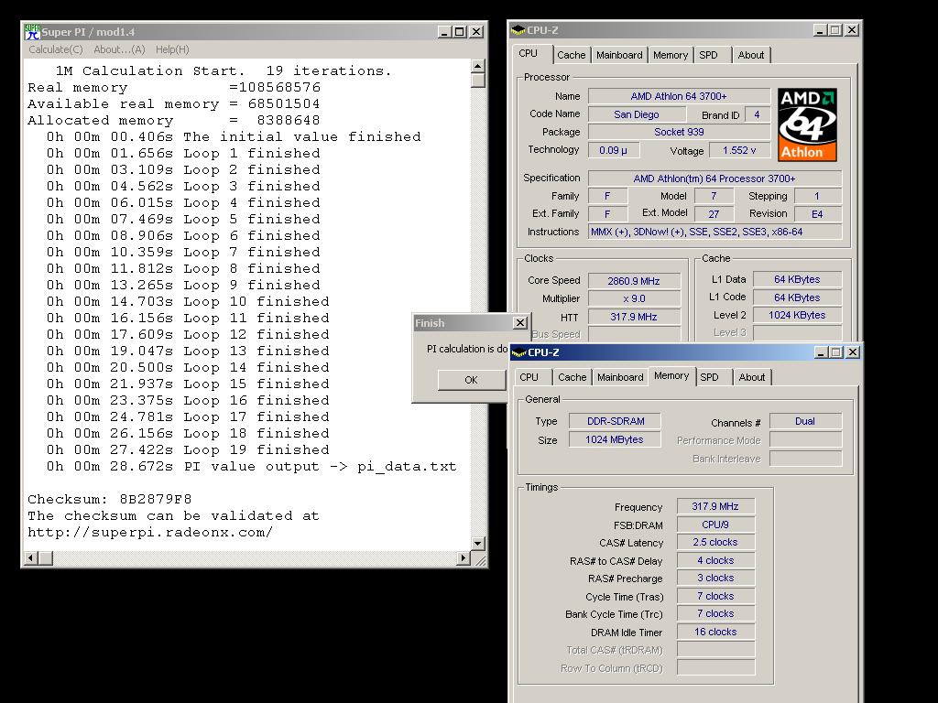
Task: Minimize the upper CPU-Z window
Action: [820, 30]
